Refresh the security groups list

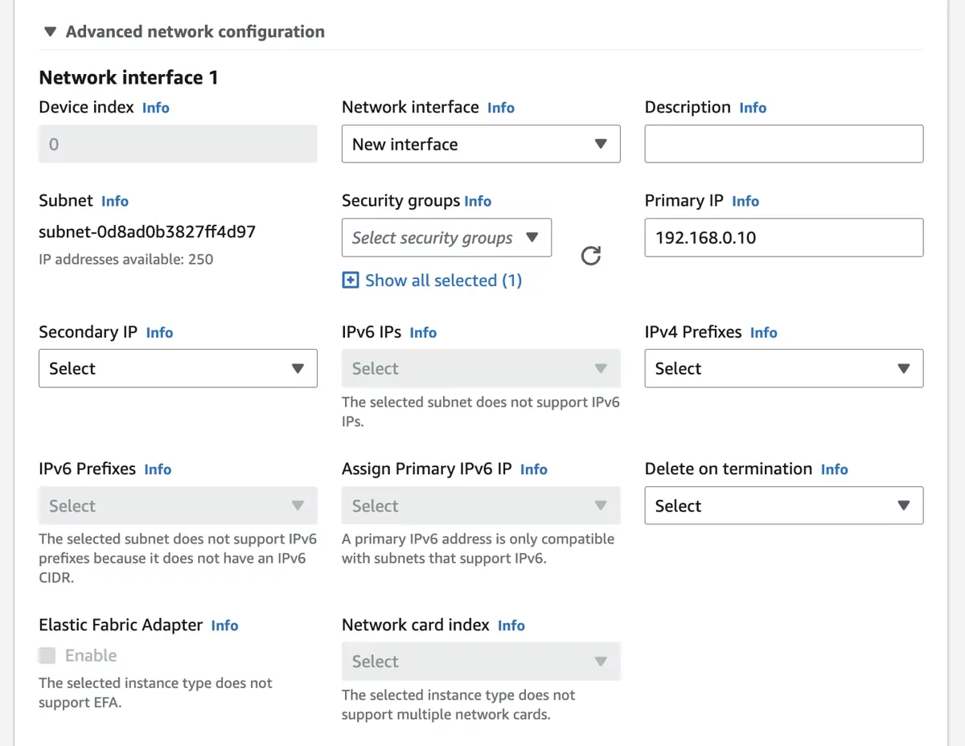[x=591, y=256]
